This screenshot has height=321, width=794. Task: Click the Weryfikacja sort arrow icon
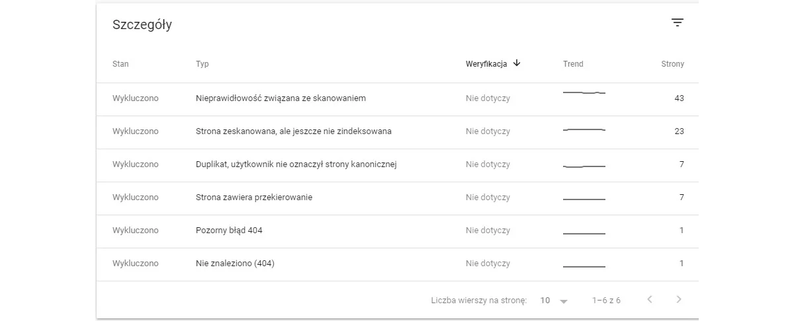(517, 63)
